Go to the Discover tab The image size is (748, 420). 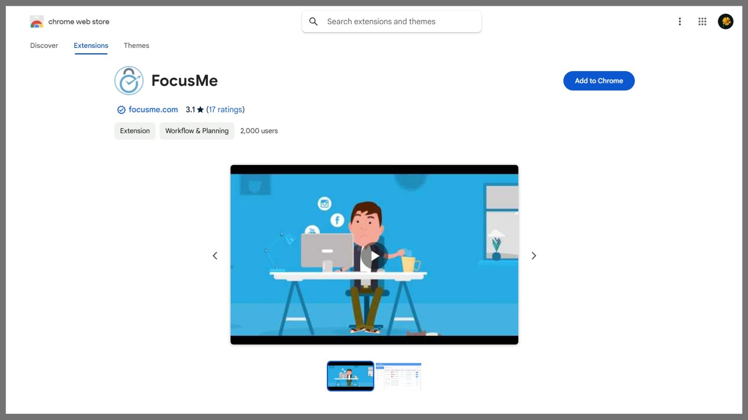[x=44, y=45]
